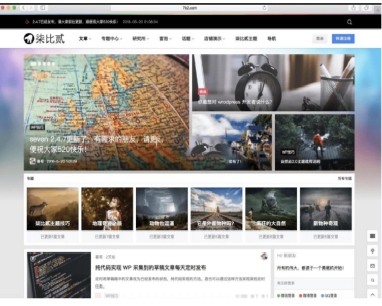Open the 柒比贰主题技巧 topic card
The width and height of the screenshot is (382, 306).
pos(53,215)
